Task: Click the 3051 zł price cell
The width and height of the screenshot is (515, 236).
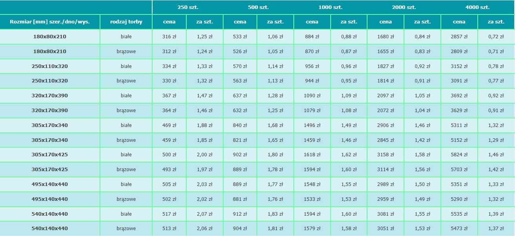Action: coord(385,228)
